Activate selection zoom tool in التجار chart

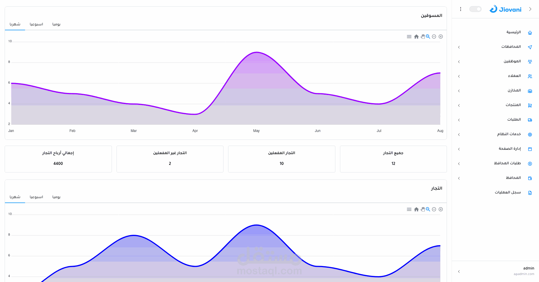coord(428,209)
